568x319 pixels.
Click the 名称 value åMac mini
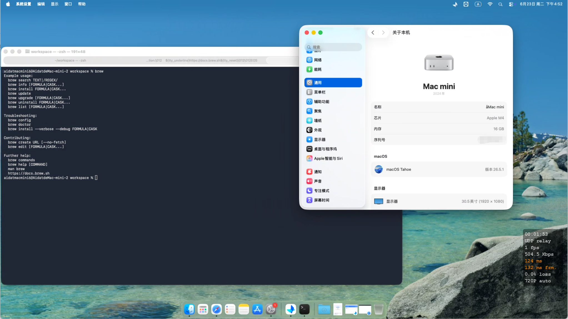pyautogui.click(x=495, y=107)
